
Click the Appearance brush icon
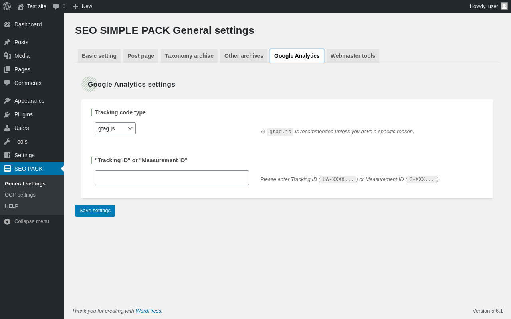pyautogui.click(x=7, y=101)
